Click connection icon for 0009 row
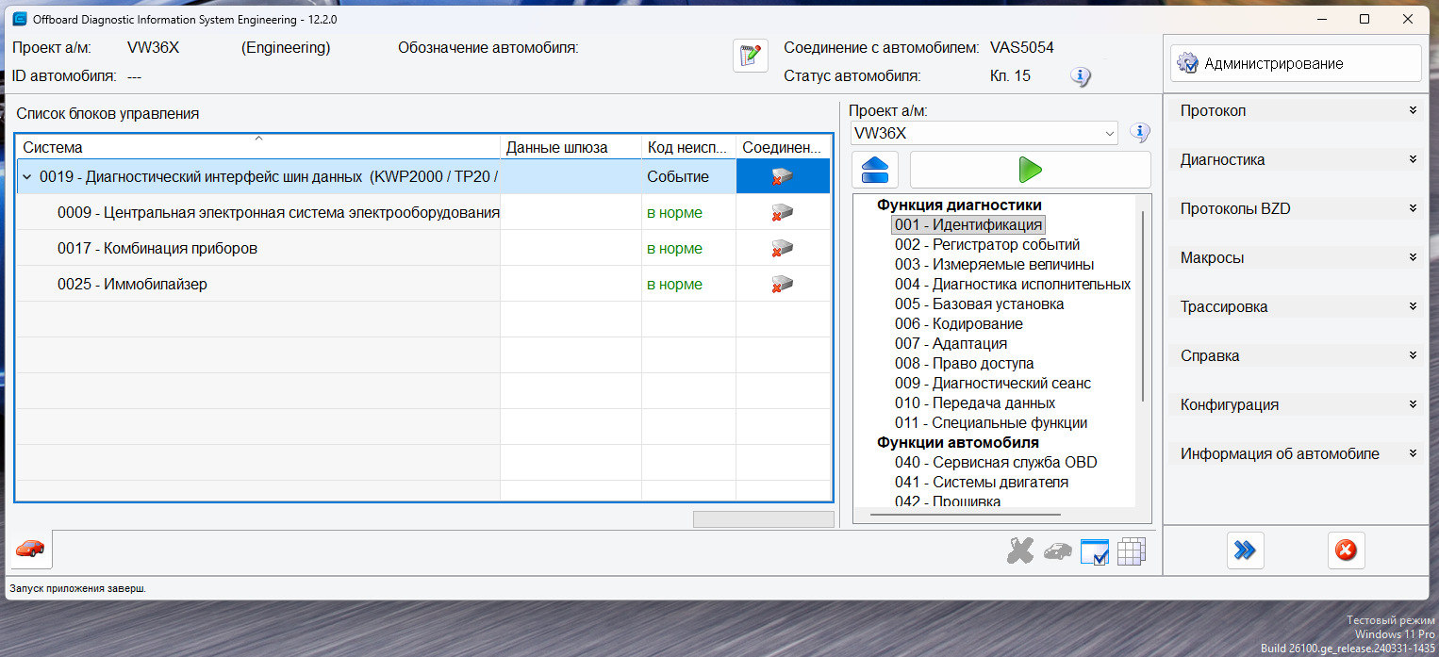 [782, 212]
